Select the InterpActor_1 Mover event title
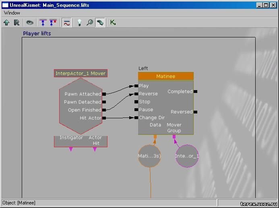This screenshot has height=208, width=279. pos(81,73)
